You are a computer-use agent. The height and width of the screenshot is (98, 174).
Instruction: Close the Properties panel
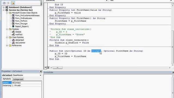41,71
